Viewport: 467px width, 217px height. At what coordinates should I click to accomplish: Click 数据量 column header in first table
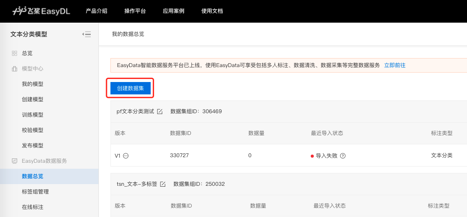256,133
